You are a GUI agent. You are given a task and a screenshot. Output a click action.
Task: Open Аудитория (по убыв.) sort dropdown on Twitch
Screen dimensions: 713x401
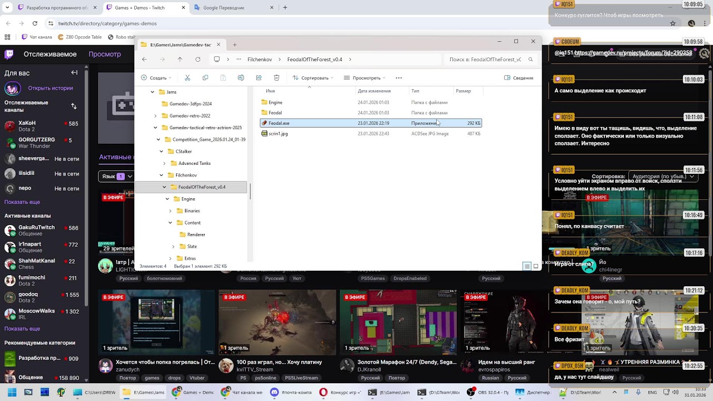coord(663,177)
